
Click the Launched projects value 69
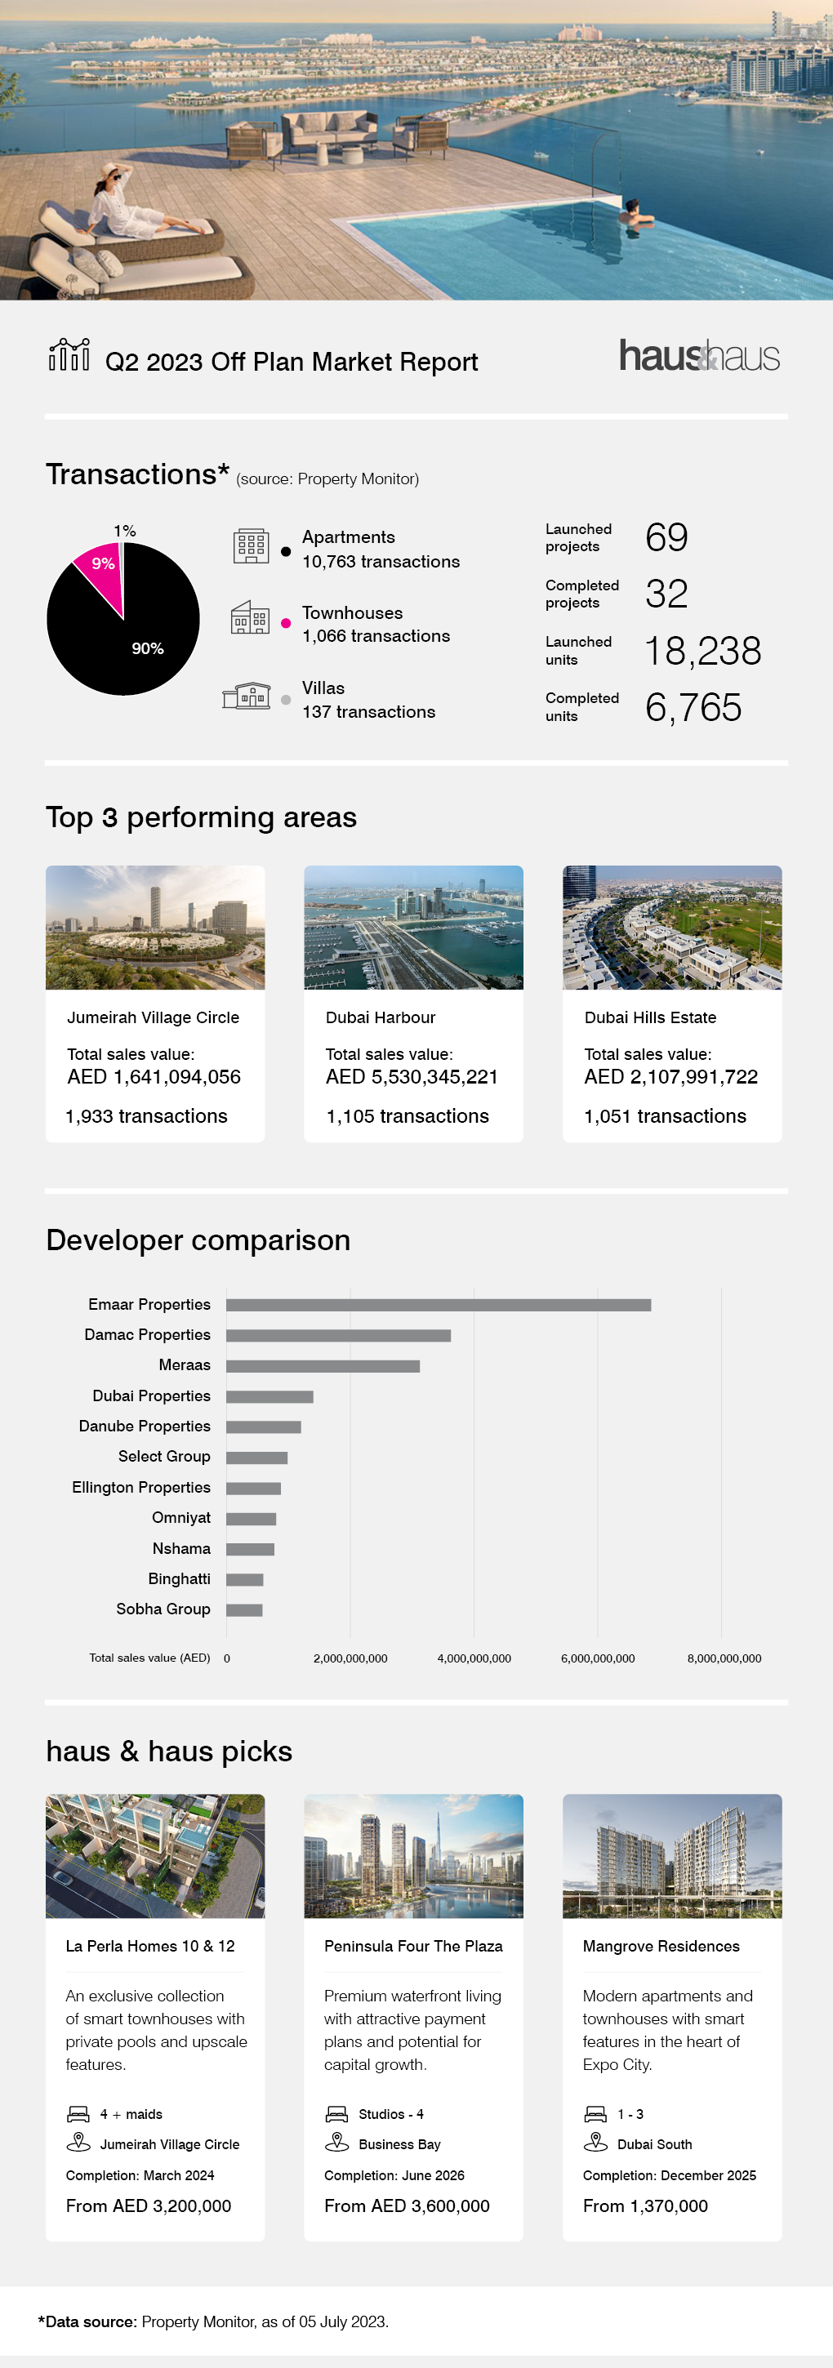(x=666, y=536)
